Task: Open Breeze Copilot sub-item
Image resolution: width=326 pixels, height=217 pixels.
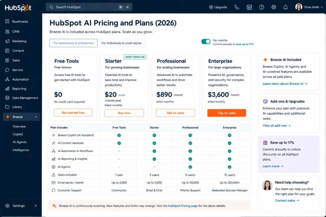Action: (x=18, y=134)
